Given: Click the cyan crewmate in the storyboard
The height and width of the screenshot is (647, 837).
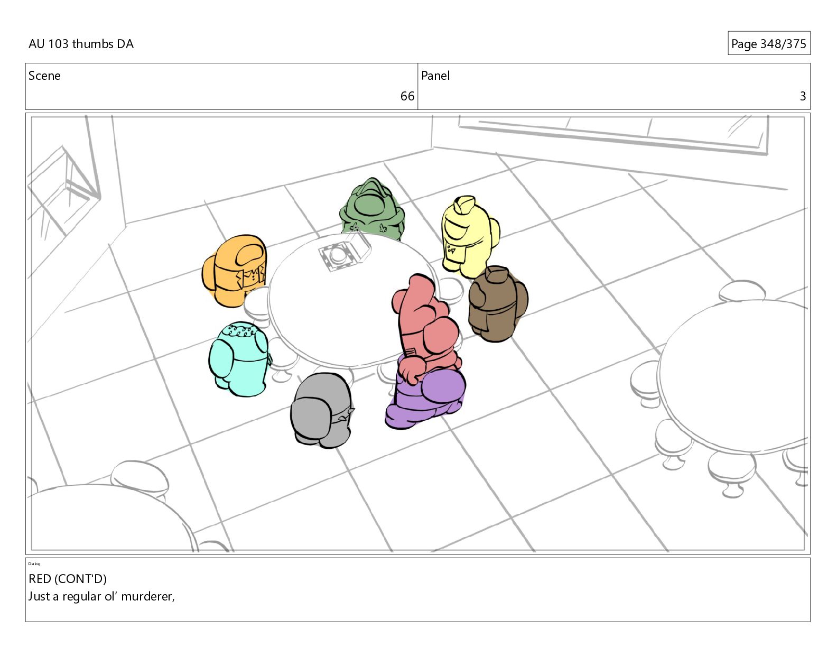Looking at the screenshot, I should click(x=240, y=358).
